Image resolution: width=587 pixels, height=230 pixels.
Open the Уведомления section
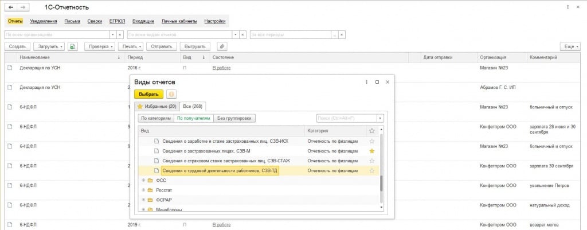pos(44,21)
